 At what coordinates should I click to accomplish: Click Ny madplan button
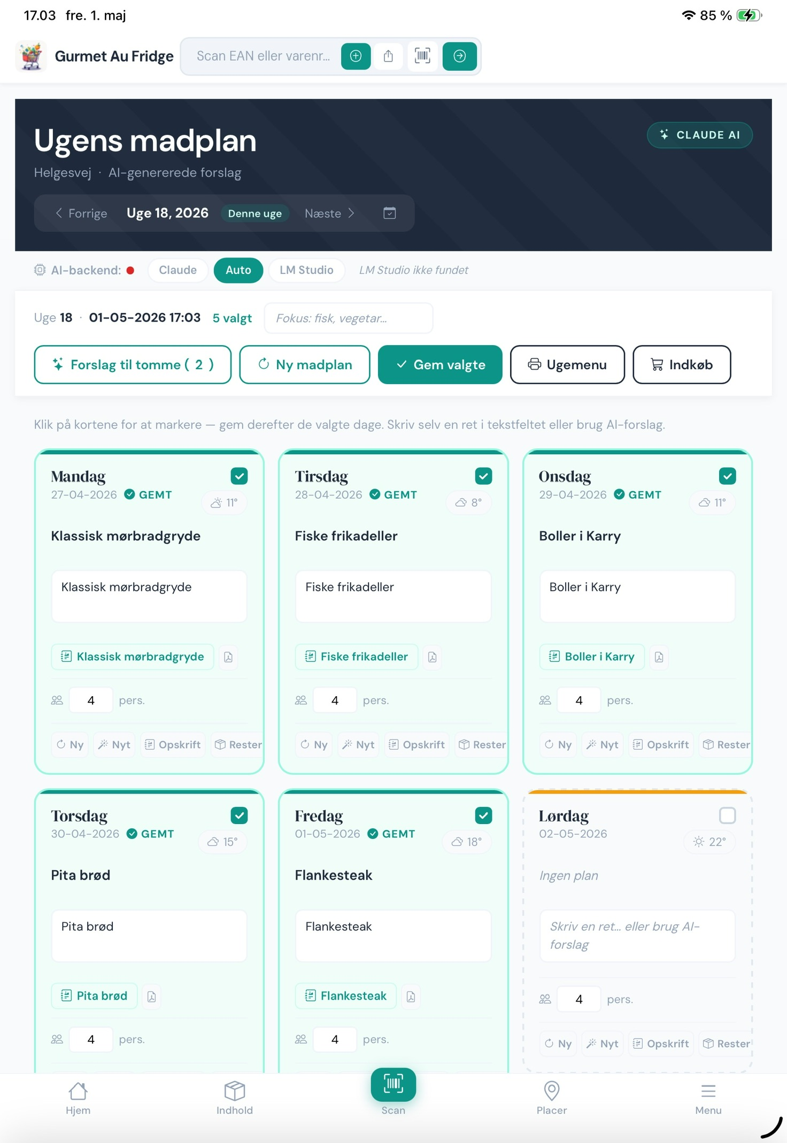305,364
